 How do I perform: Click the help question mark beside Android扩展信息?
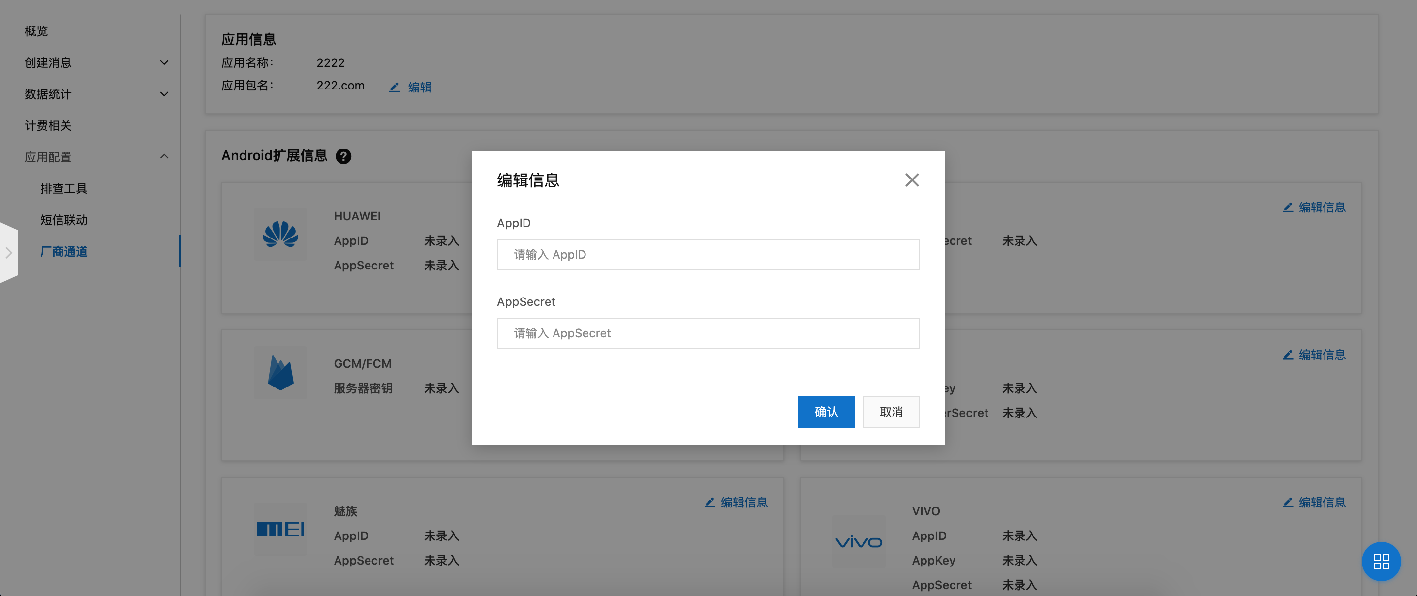pos(343,156)
